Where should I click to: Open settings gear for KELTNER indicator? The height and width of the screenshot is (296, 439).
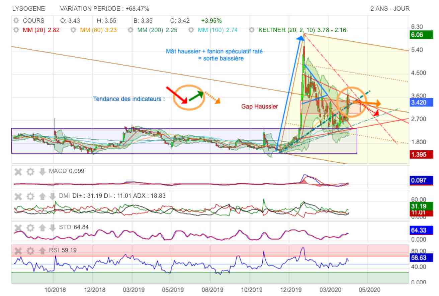coord(252,30)
